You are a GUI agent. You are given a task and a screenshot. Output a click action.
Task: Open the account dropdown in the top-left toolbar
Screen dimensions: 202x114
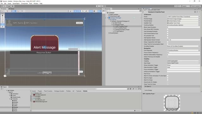point(4,6)
